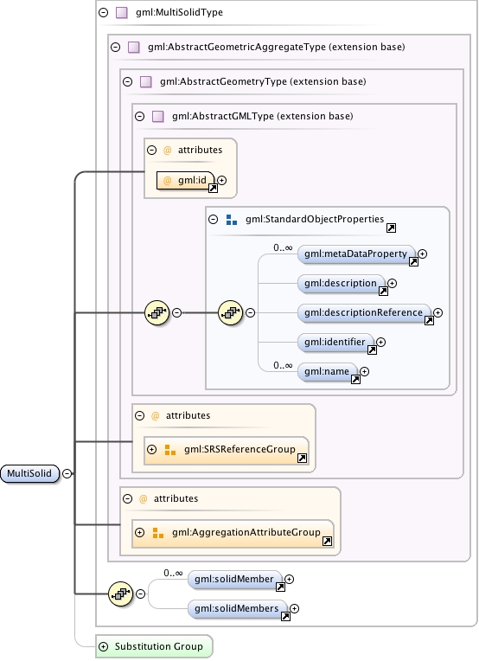Collapse the gml:AbstractGeometryType extension base
Screen dimensions: 479x661
[x=128, y=82]
